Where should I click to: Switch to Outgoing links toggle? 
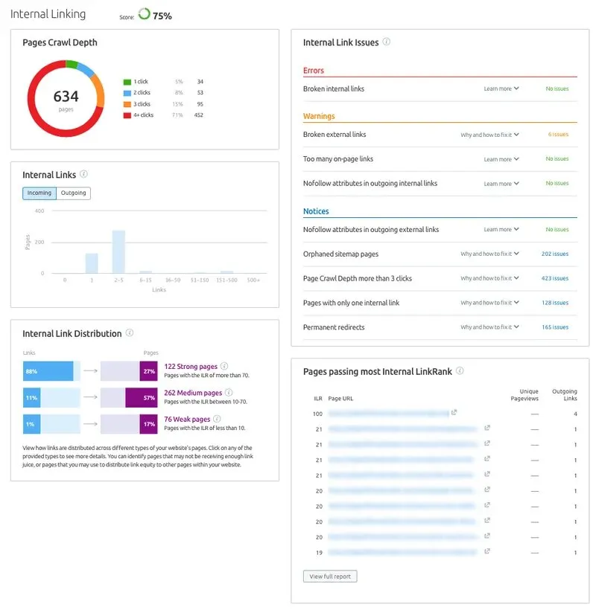[x=73, y=193]
